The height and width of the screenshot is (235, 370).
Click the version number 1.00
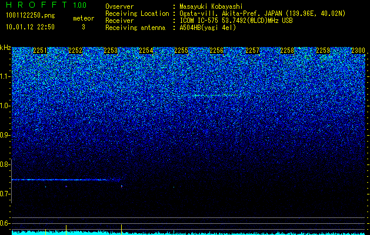(79, 5)
